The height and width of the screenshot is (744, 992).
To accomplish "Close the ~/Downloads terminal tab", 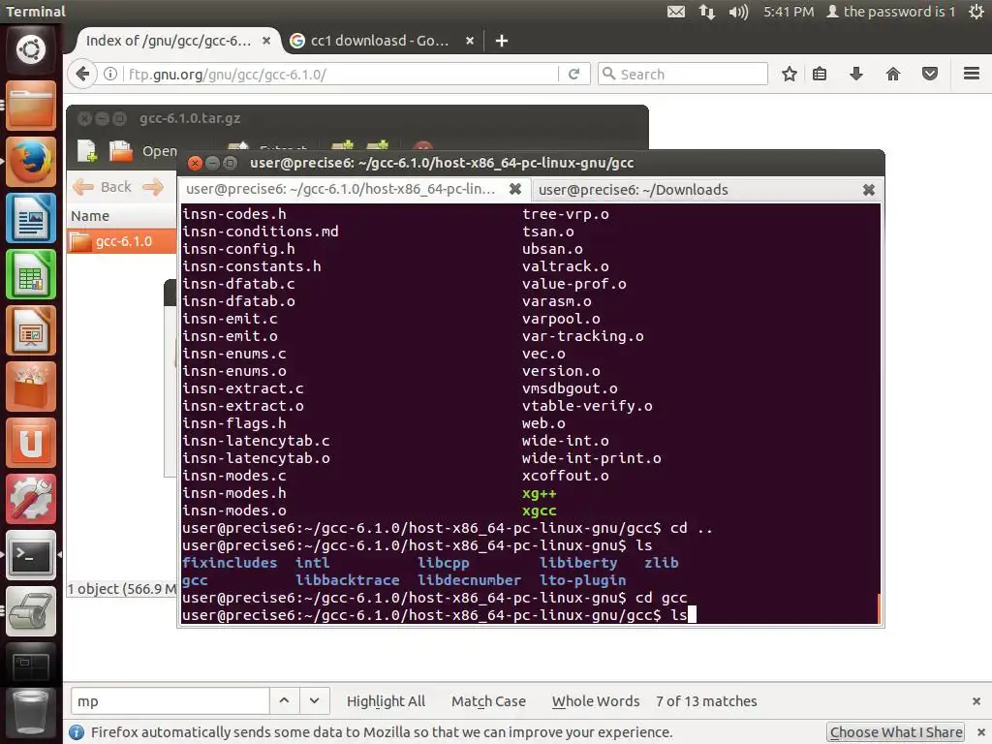I will [869, 190].
